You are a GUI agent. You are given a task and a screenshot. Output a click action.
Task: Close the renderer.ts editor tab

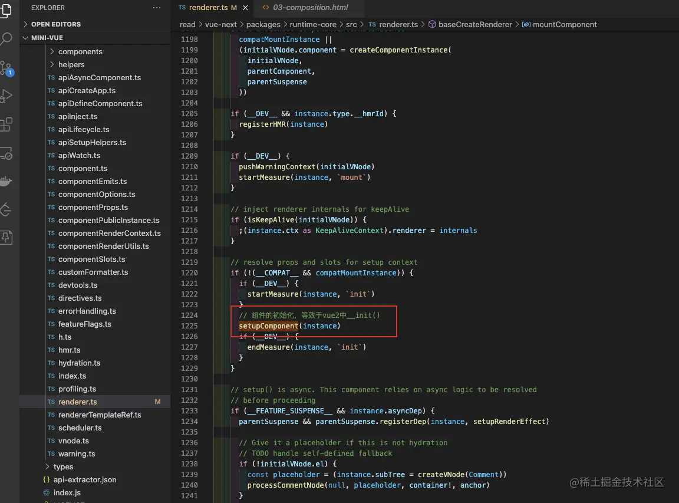coord(245,8)
